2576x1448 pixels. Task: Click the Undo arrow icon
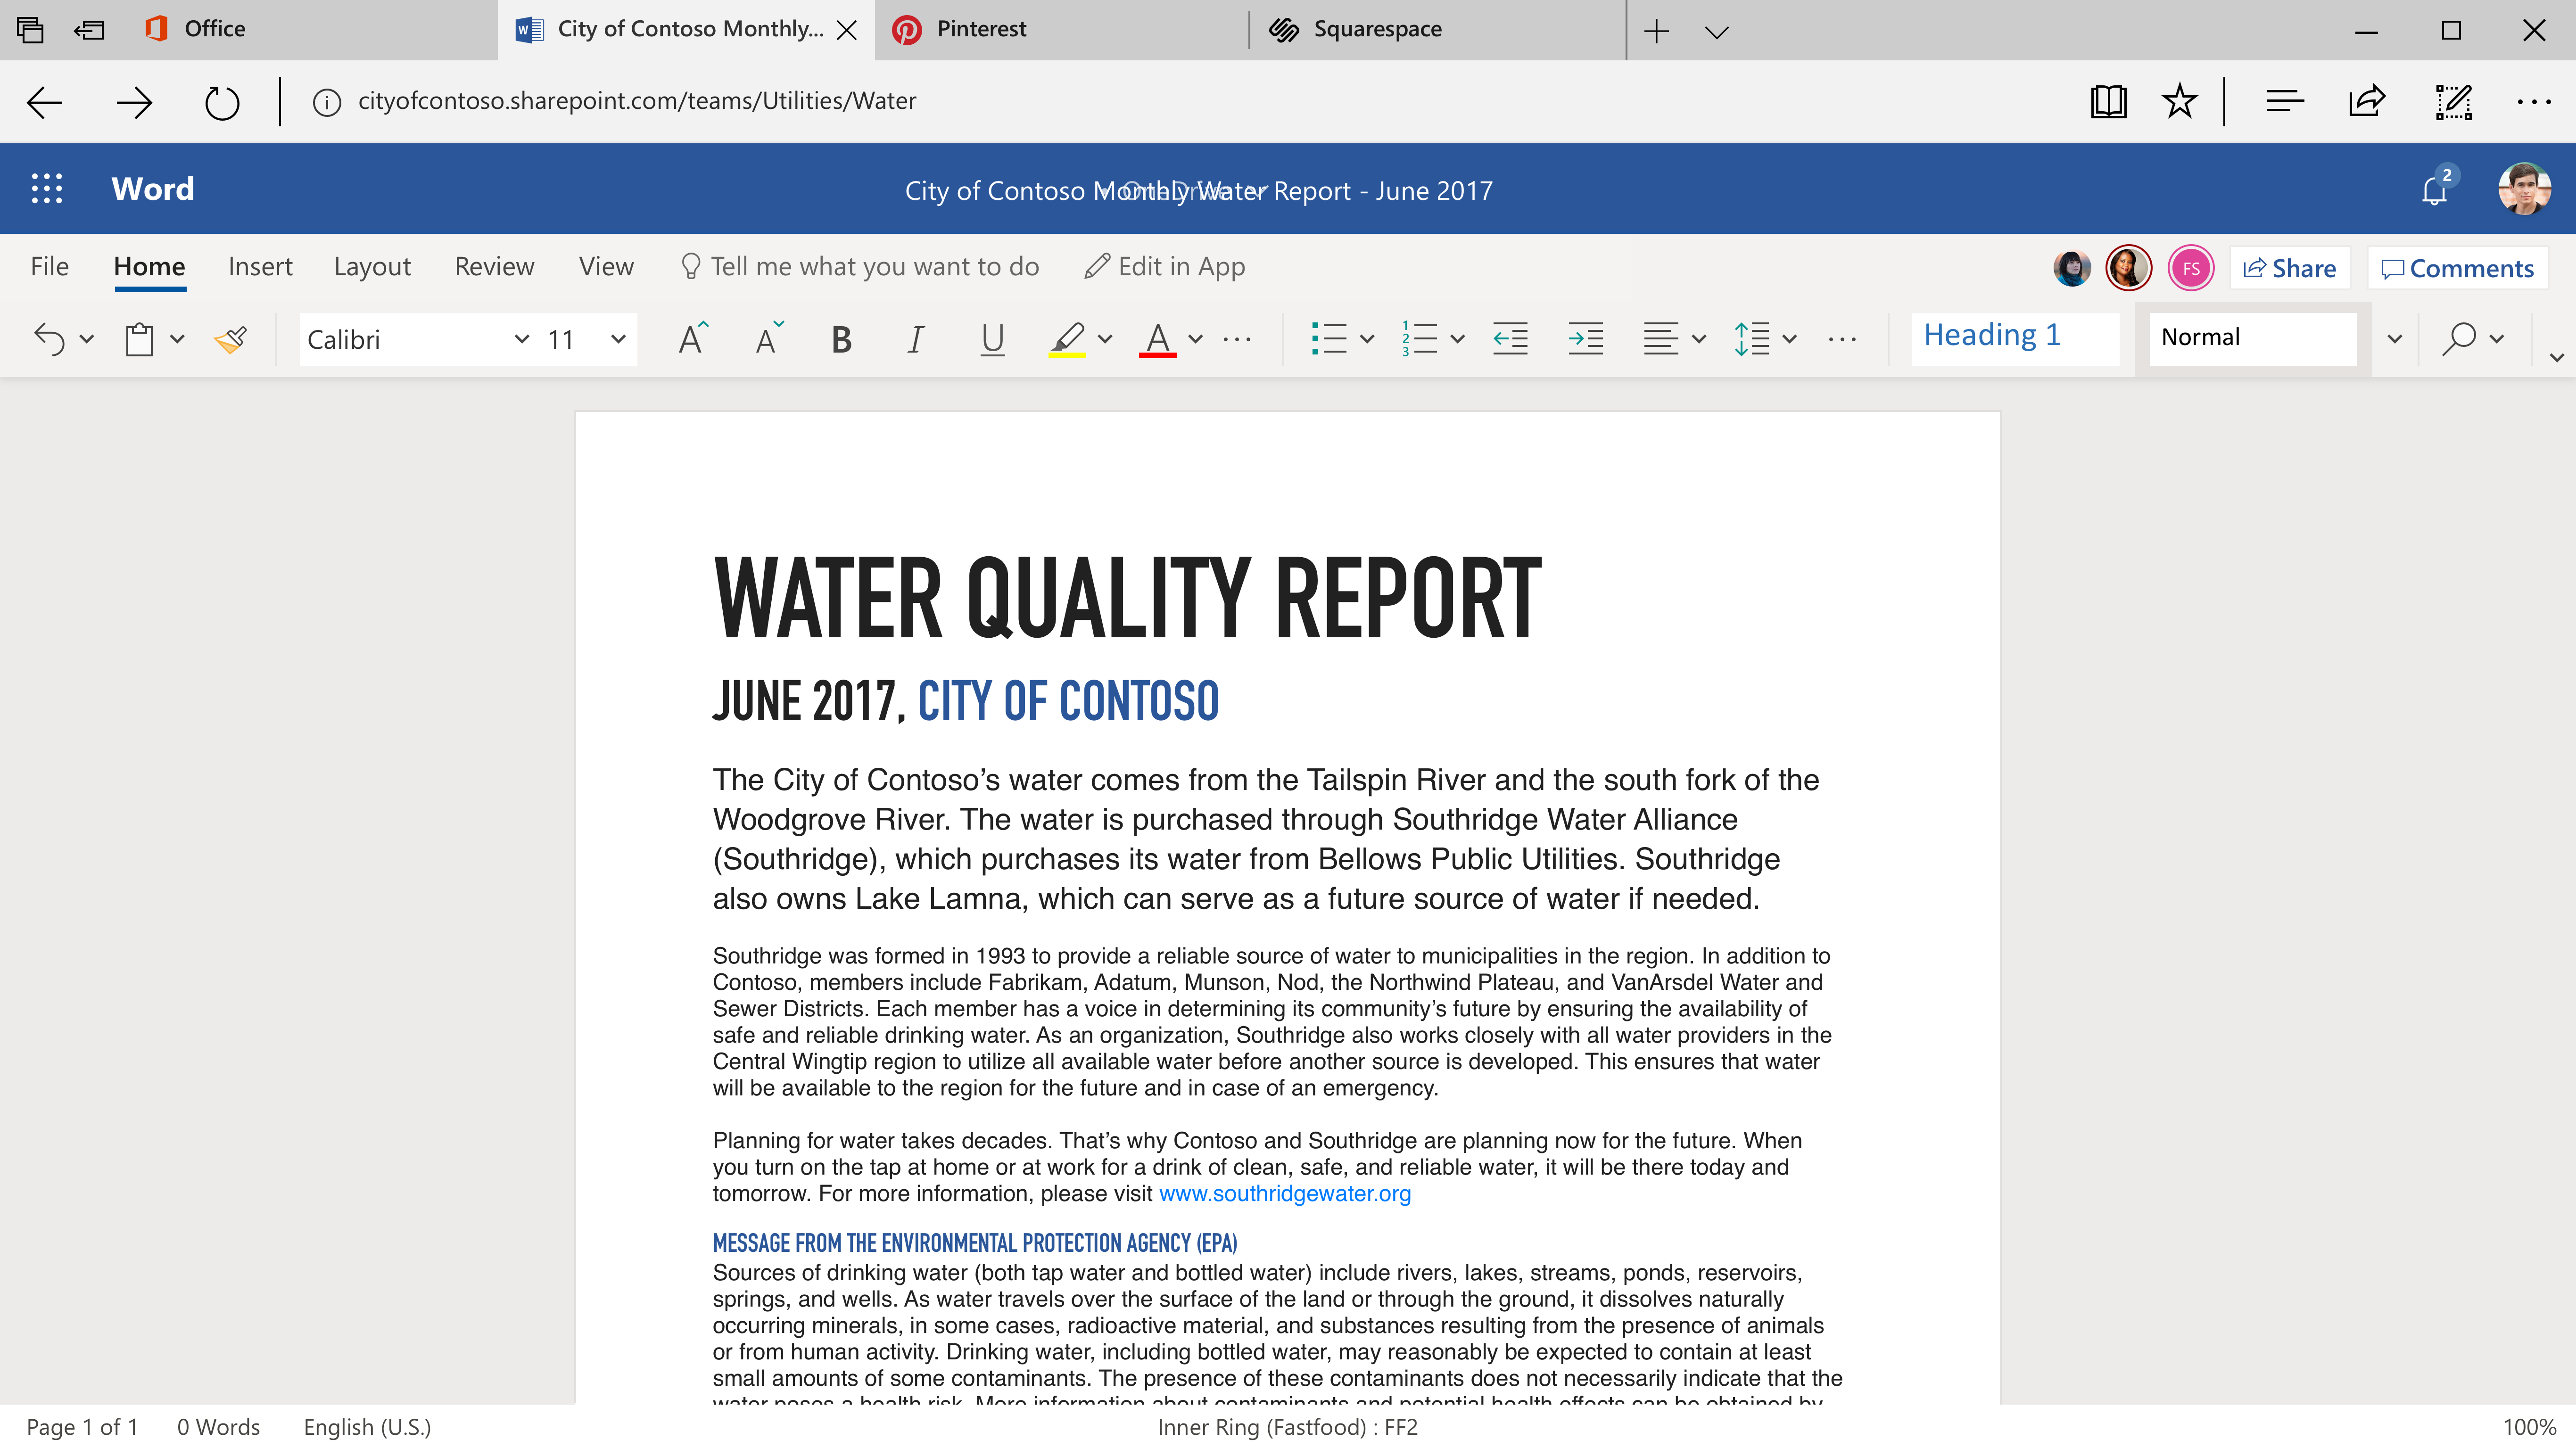[49, 339]
